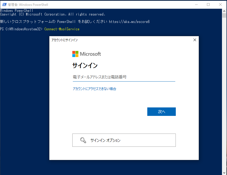The width and height of the screenshot is (227, 175).
Task: Click the https://aka.ms/pscore6 URL text
Action: pyautogui.click(x=129, y=22)
